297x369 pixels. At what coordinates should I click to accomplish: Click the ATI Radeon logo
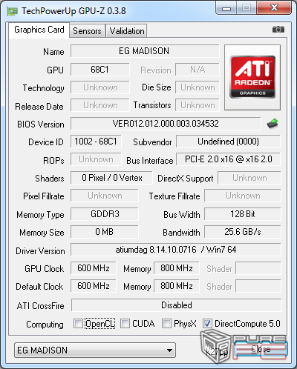pyautogui.click(x=252, y=77)
